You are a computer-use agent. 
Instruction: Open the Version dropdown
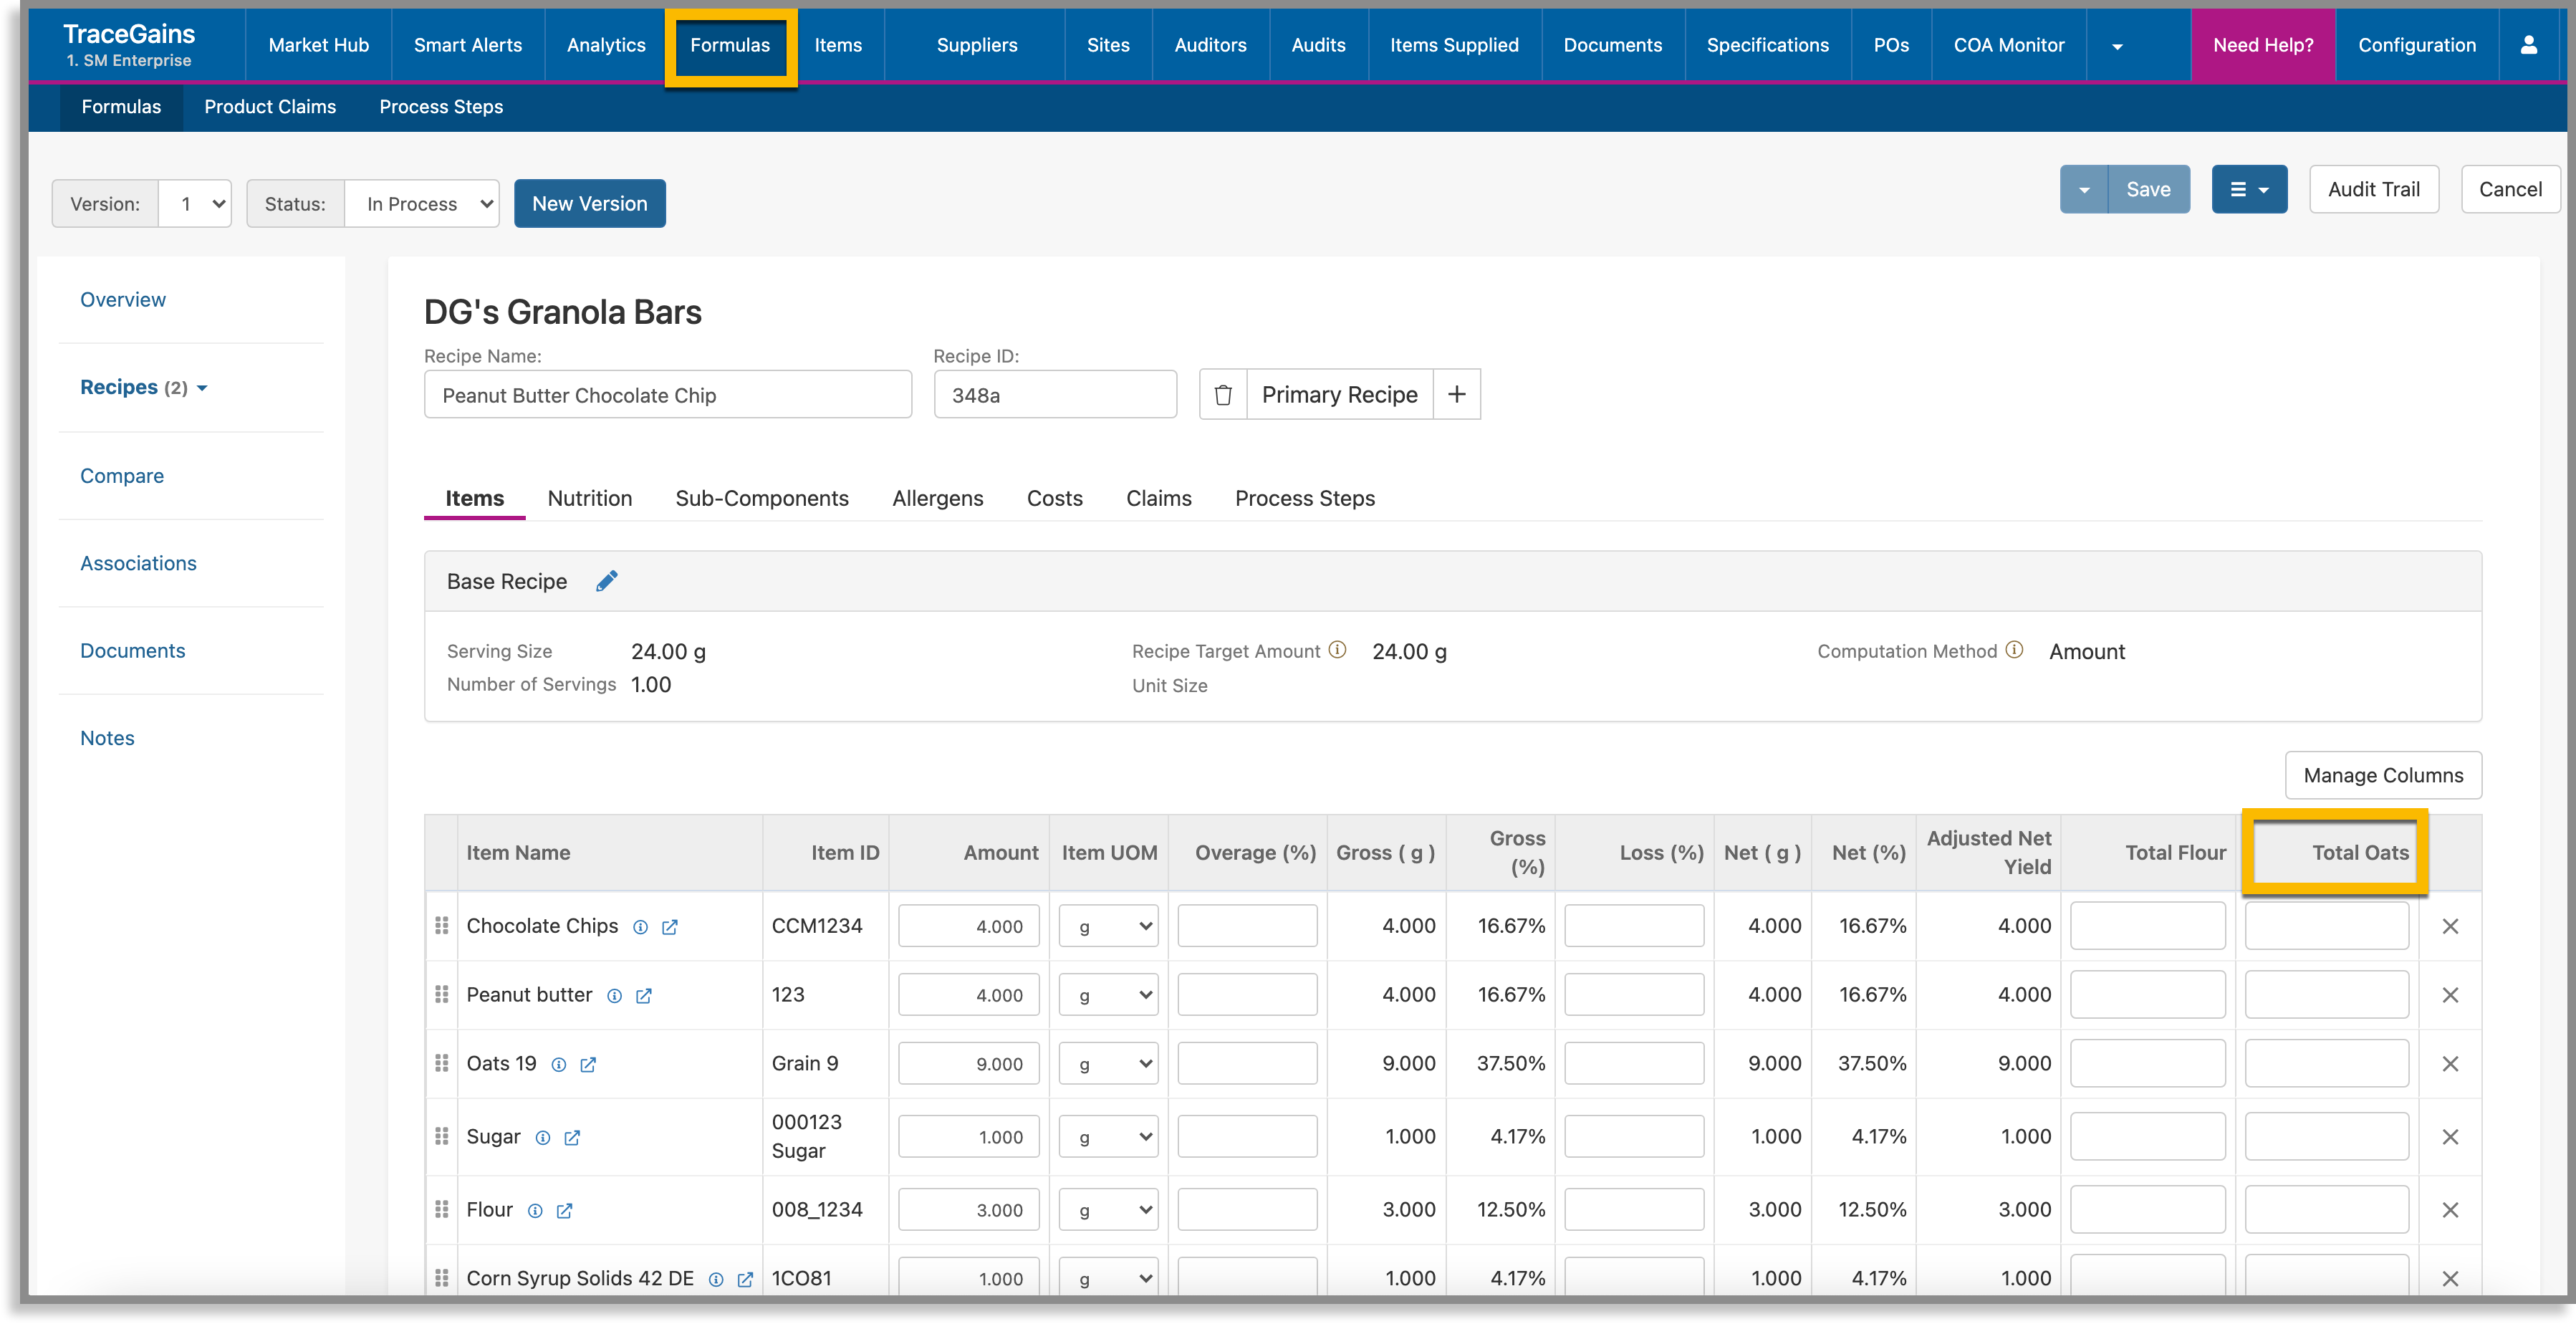pyautogui.click(x=196, y=204)
